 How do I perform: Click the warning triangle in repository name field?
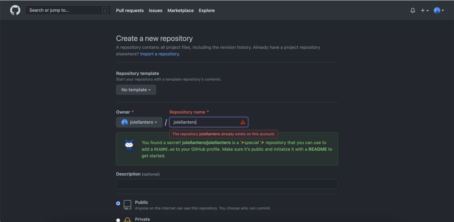(243, 122)
